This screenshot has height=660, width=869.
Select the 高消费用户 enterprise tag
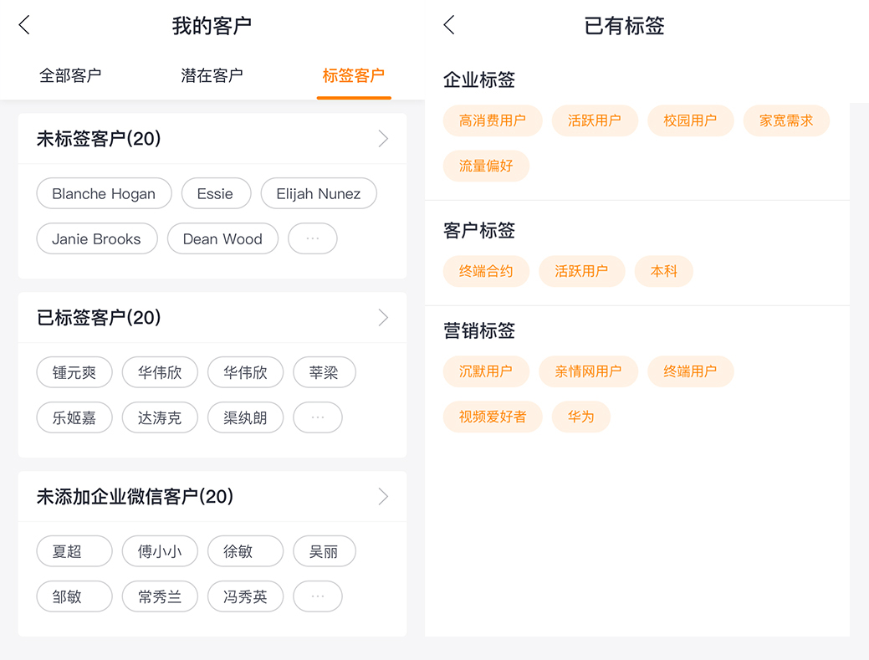[493, 120]
